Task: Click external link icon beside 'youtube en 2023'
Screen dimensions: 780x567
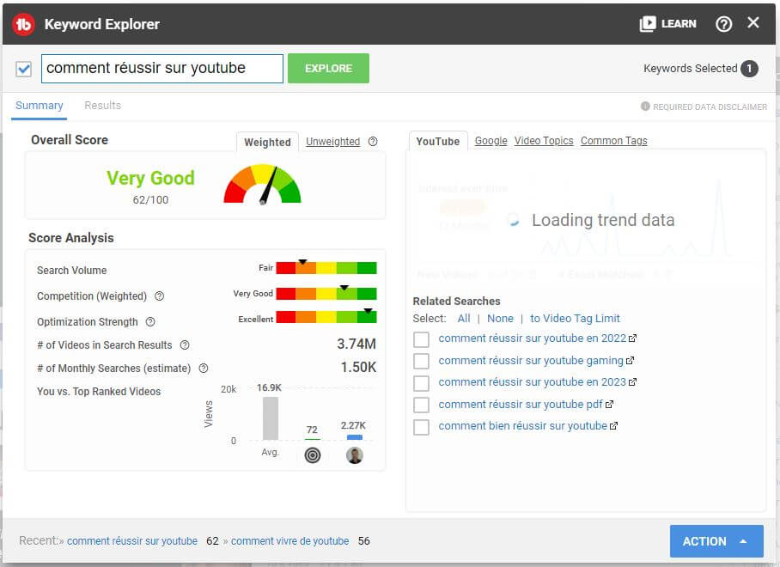Action: tap(632, 382)
